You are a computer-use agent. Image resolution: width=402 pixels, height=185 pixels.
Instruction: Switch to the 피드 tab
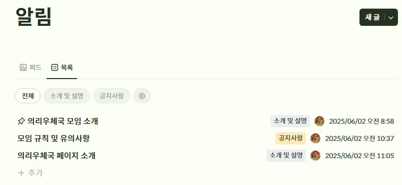tap(30, 67)
